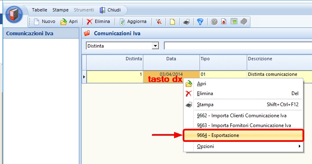Image resolution: width=312 pixels, height=164 pixels.
Task: Open the Stampe menu
Action: click(60, 10)
